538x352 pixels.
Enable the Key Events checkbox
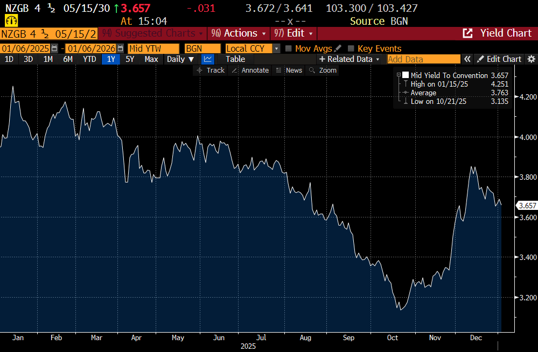pos(351,48)
